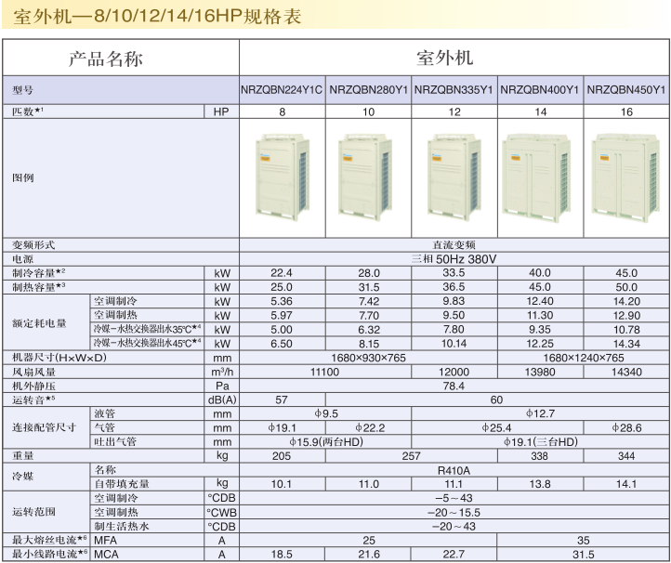This screenshot has width=671, height=563.
Task: Click the NRZQBN224Y1C model column header
Action: 283,90
